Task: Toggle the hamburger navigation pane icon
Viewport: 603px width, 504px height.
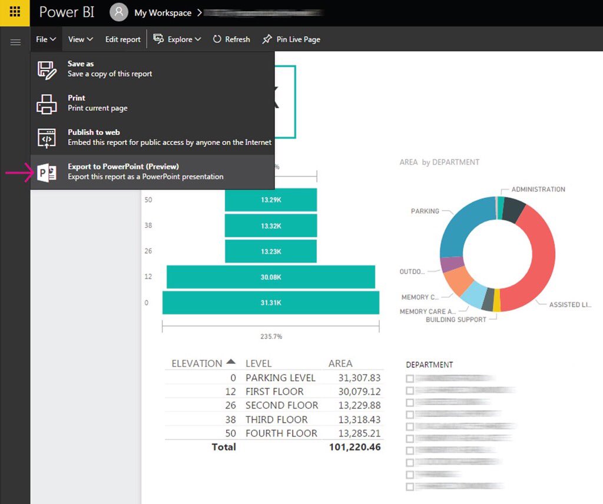Action: point(15,42)
